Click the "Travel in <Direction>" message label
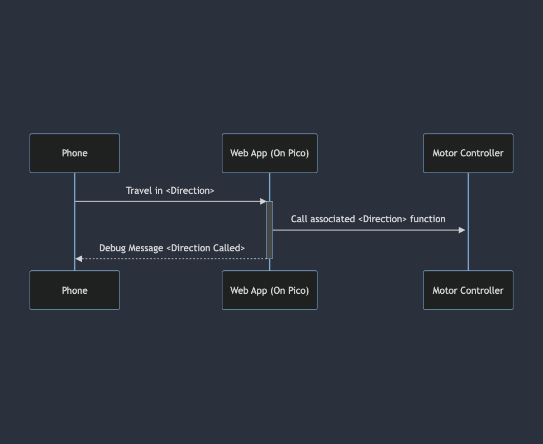 [x=170, y=190]
